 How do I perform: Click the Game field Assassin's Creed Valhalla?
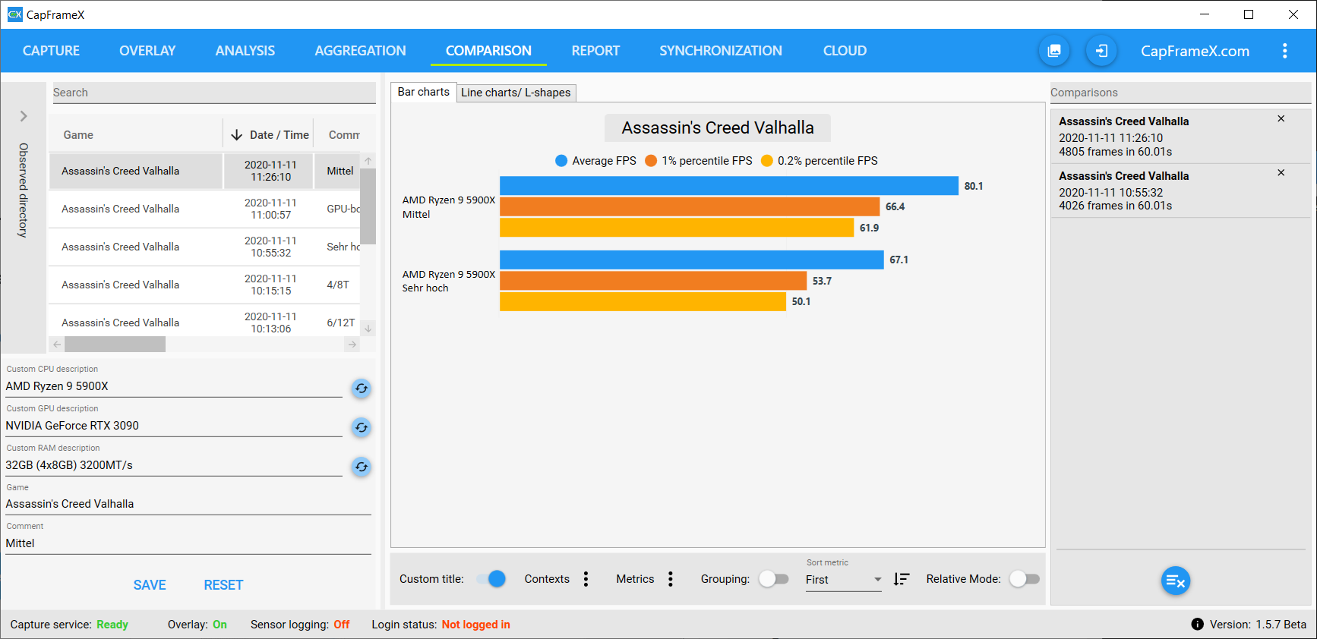point(188,504)
